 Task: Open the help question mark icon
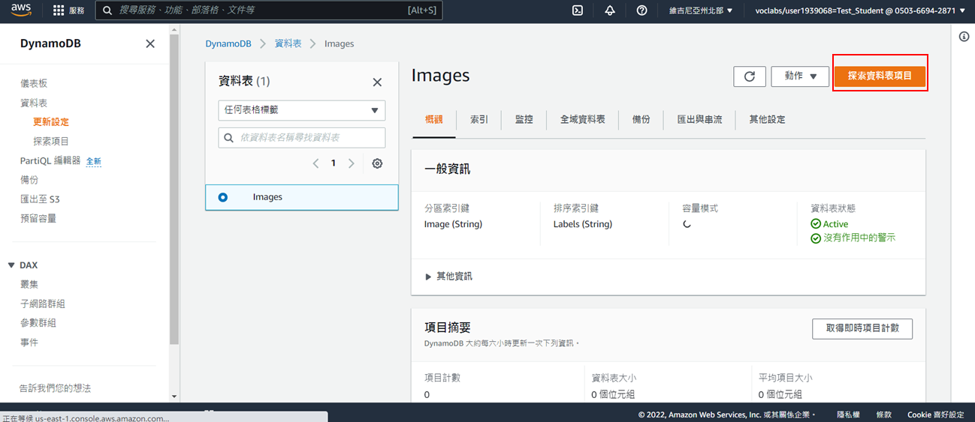tap(641, 10)
